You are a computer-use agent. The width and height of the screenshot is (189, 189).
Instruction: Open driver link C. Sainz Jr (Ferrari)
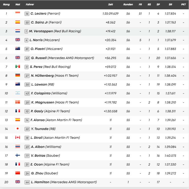46,22
